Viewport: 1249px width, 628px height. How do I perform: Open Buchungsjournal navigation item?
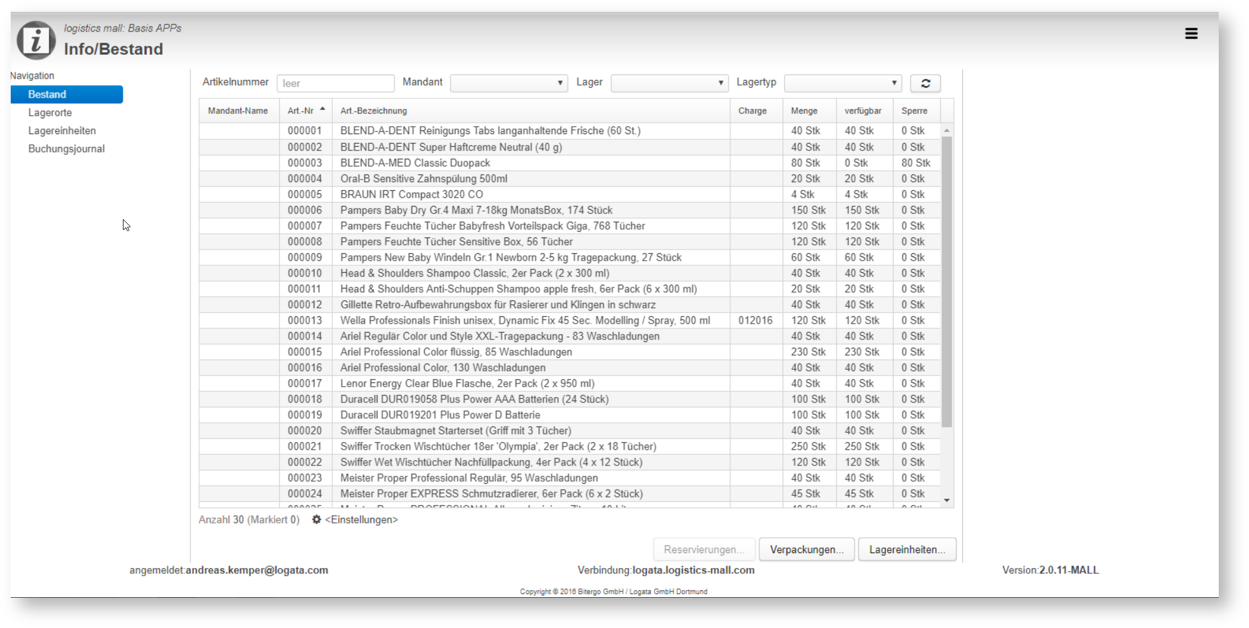(66, 149)
